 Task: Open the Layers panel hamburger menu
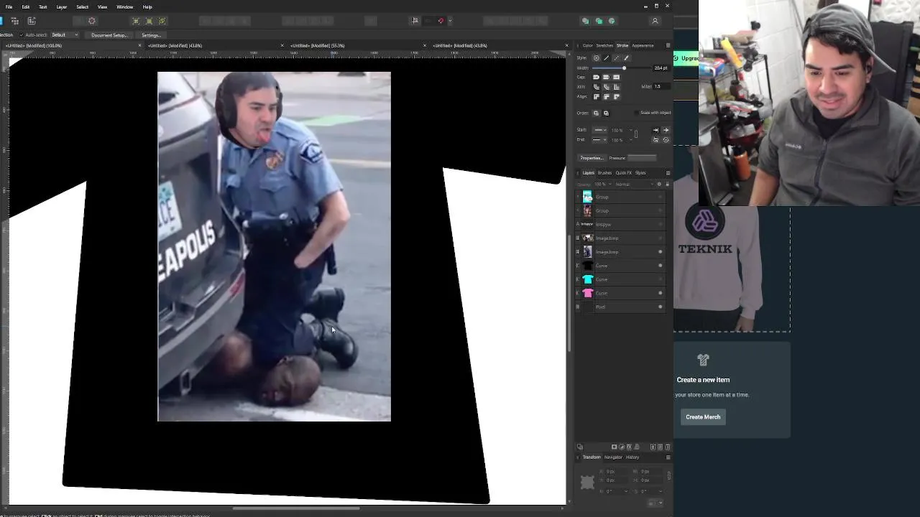click(x=668, y=172)
